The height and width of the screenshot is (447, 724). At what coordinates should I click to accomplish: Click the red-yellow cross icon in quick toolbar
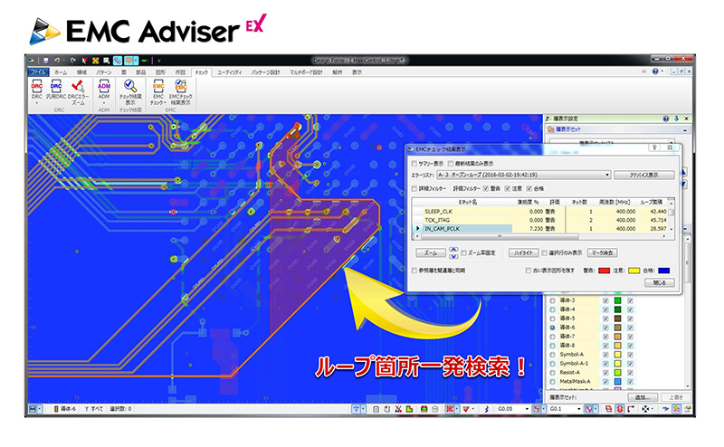point(96,61)
